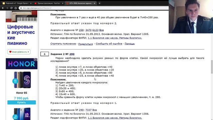Click the Поделиться link

coord(86,44)
